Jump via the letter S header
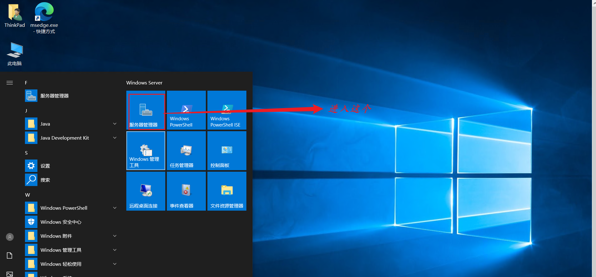This screenshot has height=277, width=596. coord(26,153)
